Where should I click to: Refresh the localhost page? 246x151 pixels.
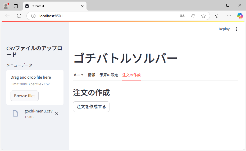[x=19, y=16]
